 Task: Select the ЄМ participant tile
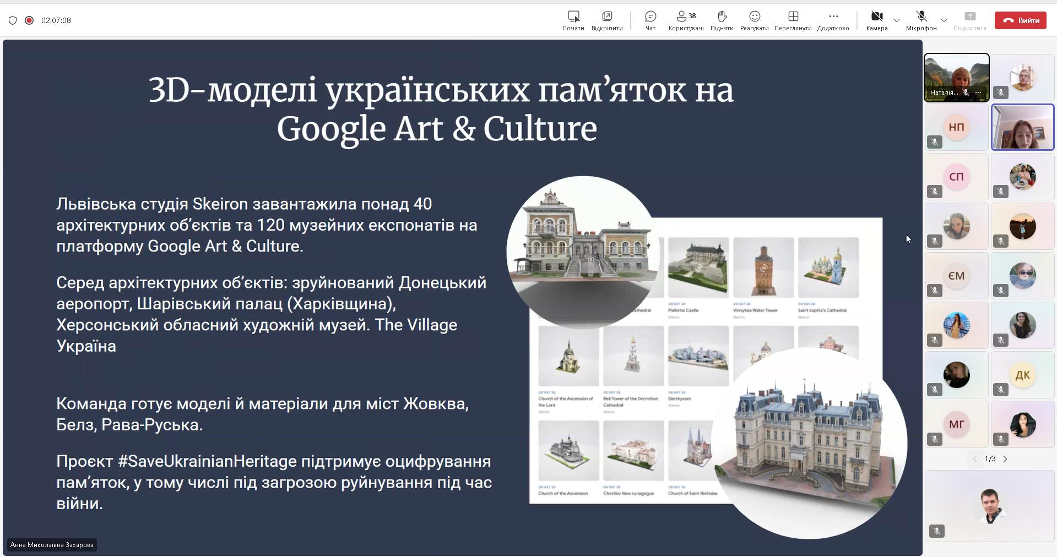click(x=956, y=276)
